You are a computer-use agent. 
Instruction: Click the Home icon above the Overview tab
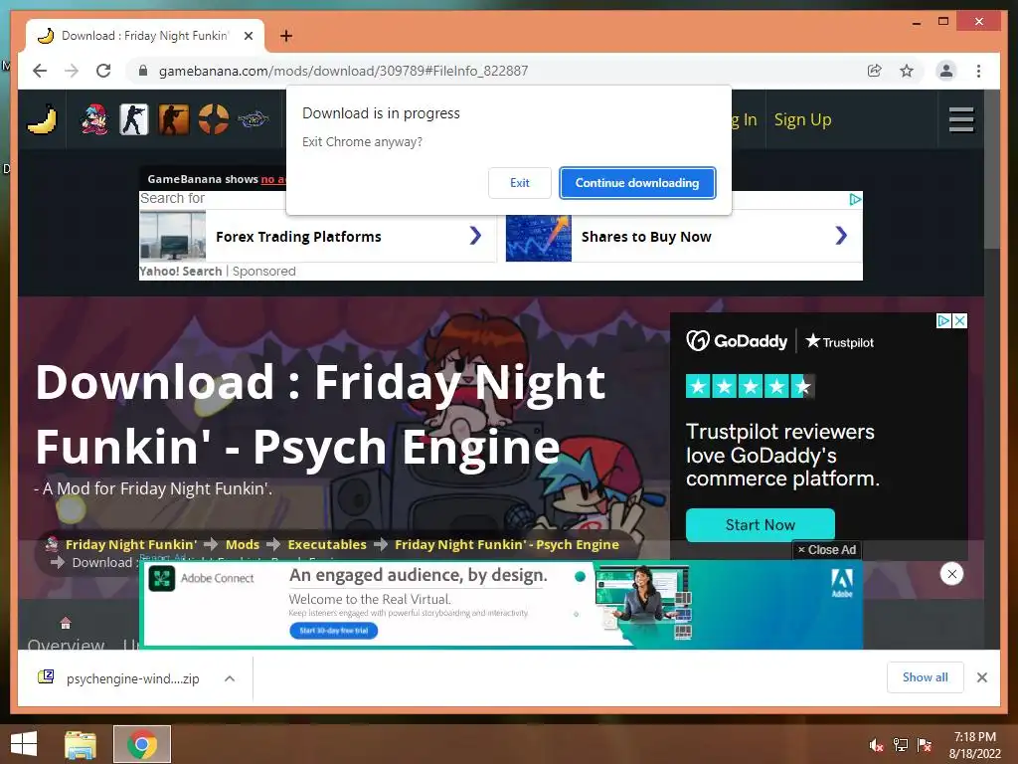click(66, 624)
